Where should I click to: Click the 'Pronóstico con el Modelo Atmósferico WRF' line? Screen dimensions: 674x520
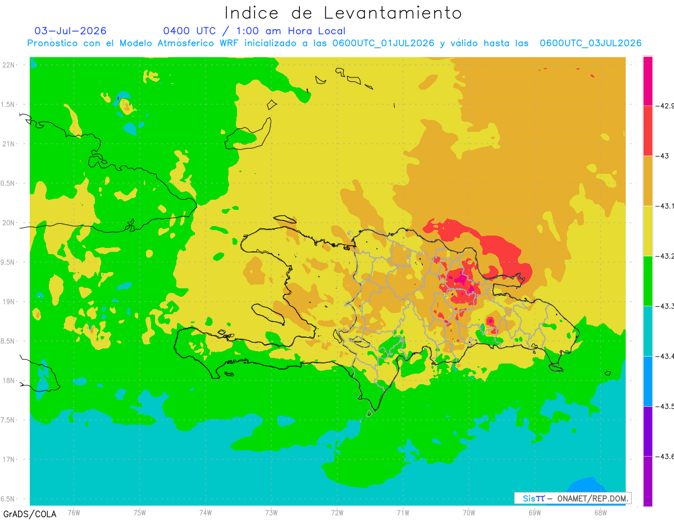tap(334, 43)
